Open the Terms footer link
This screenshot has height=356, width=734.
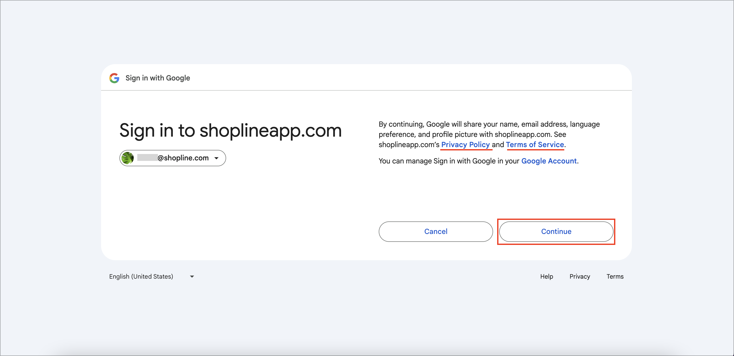[x=615, y=277]
